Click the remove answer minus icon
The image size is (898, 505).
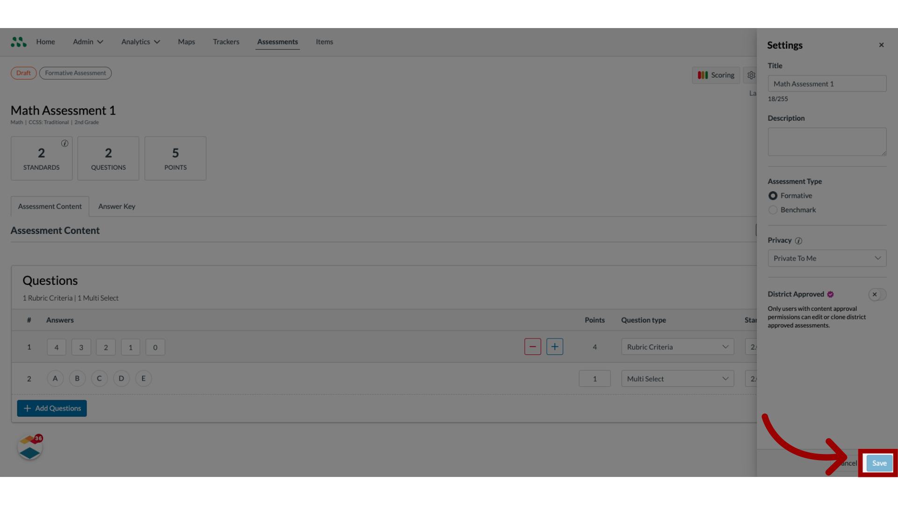point(532,346)
